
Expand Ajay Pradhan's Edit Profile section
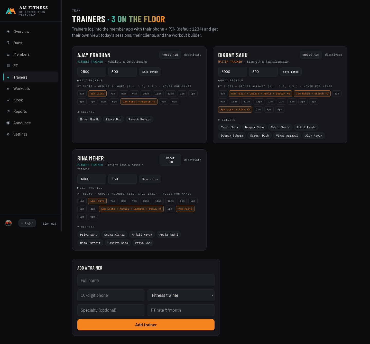coord(90,81)
